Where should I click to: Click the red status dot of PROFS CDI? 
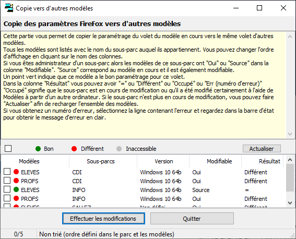(x=16, y=181)
